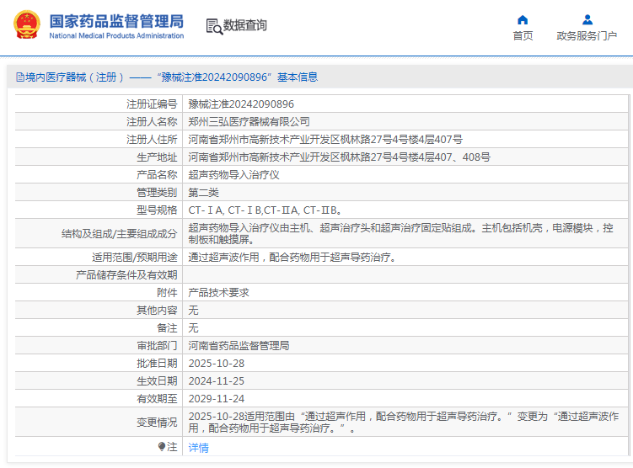
Task: Select 郑州三弘医疗器械有限公司 cell
Action: pyautogui.click(x=249, y=122)
